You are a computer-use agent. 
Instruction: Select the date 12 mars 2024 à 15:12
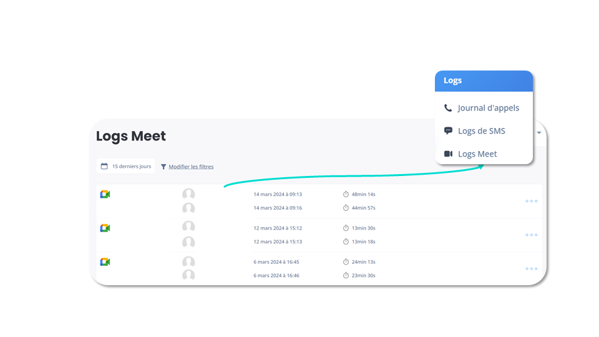click(278, 228)
